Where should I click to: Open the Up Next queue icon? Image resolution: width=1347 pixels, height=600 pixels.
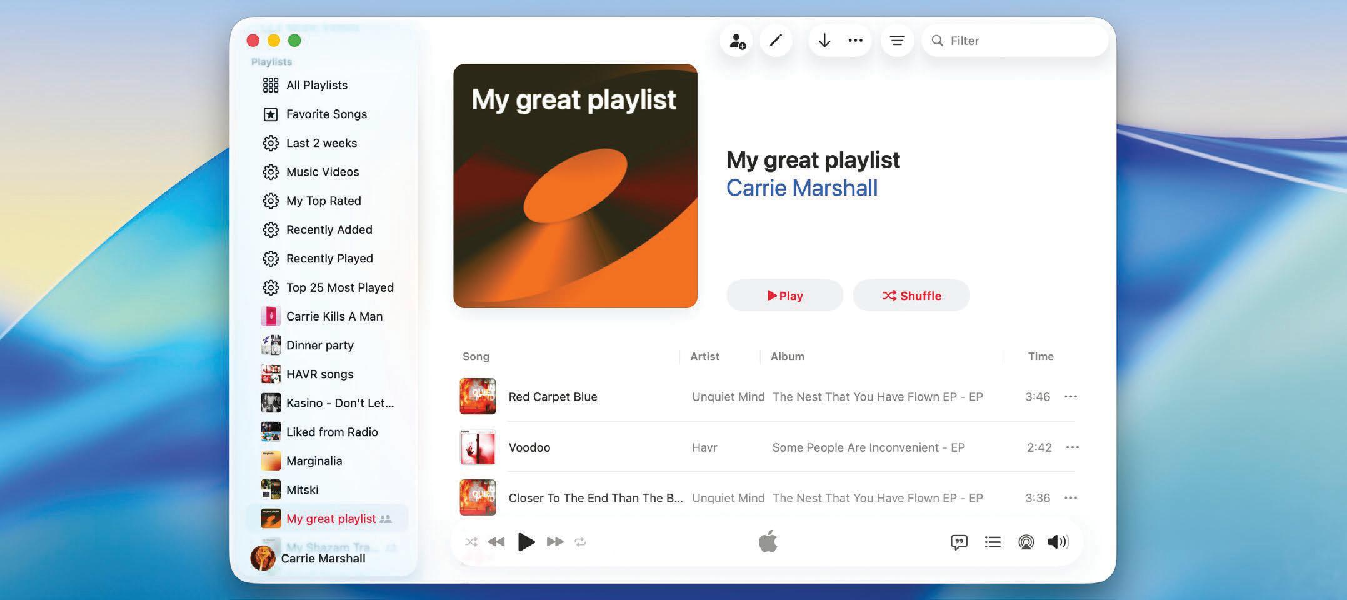993,542
